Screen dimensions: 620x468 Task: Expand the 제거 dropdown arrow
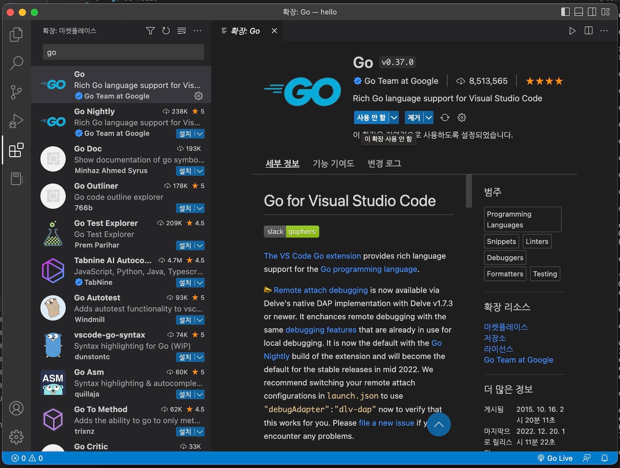(428, 118)
